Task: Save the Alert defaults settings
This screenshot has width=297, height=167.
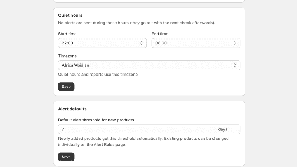Action: (x=66, y=157)
